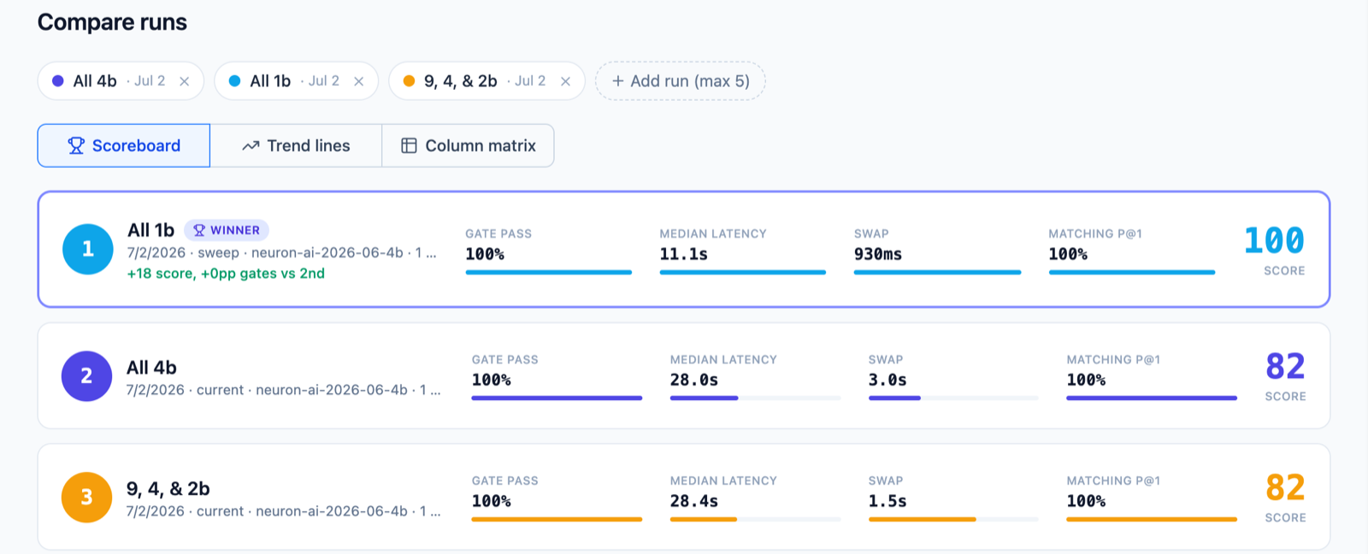Click the table icon on Column matrix
Image resolution: width=1368 pixels, height=554 pixels.
410,145
